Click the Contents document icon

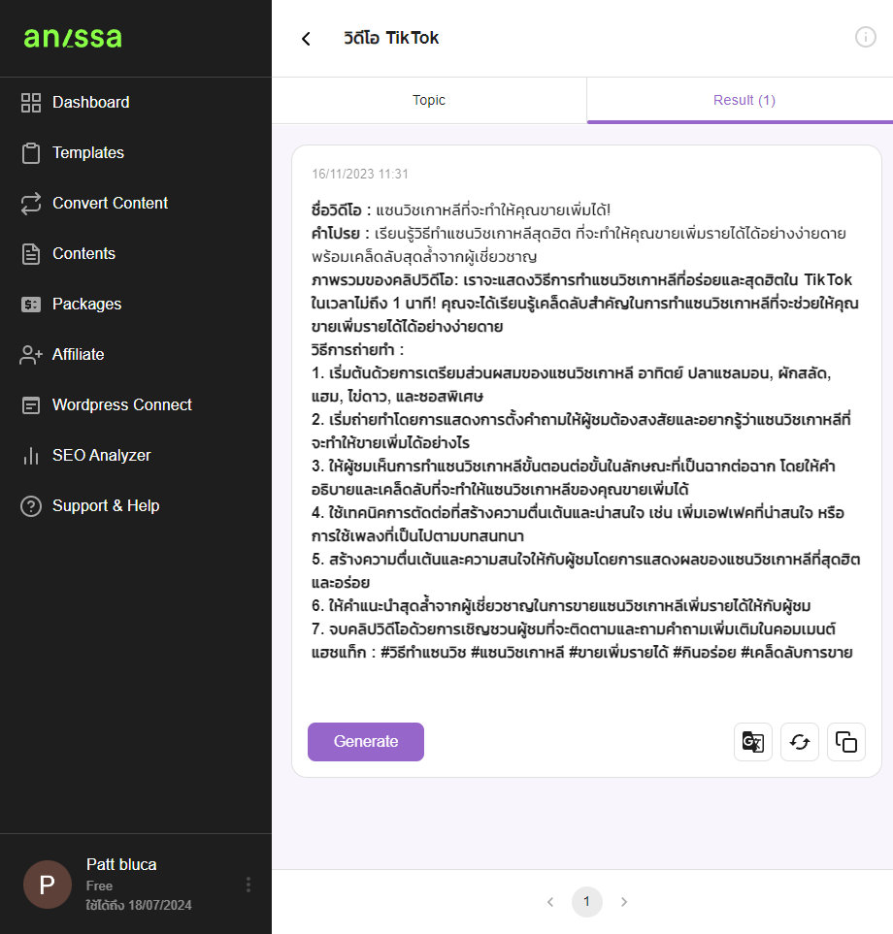click(x=31, y=254)
